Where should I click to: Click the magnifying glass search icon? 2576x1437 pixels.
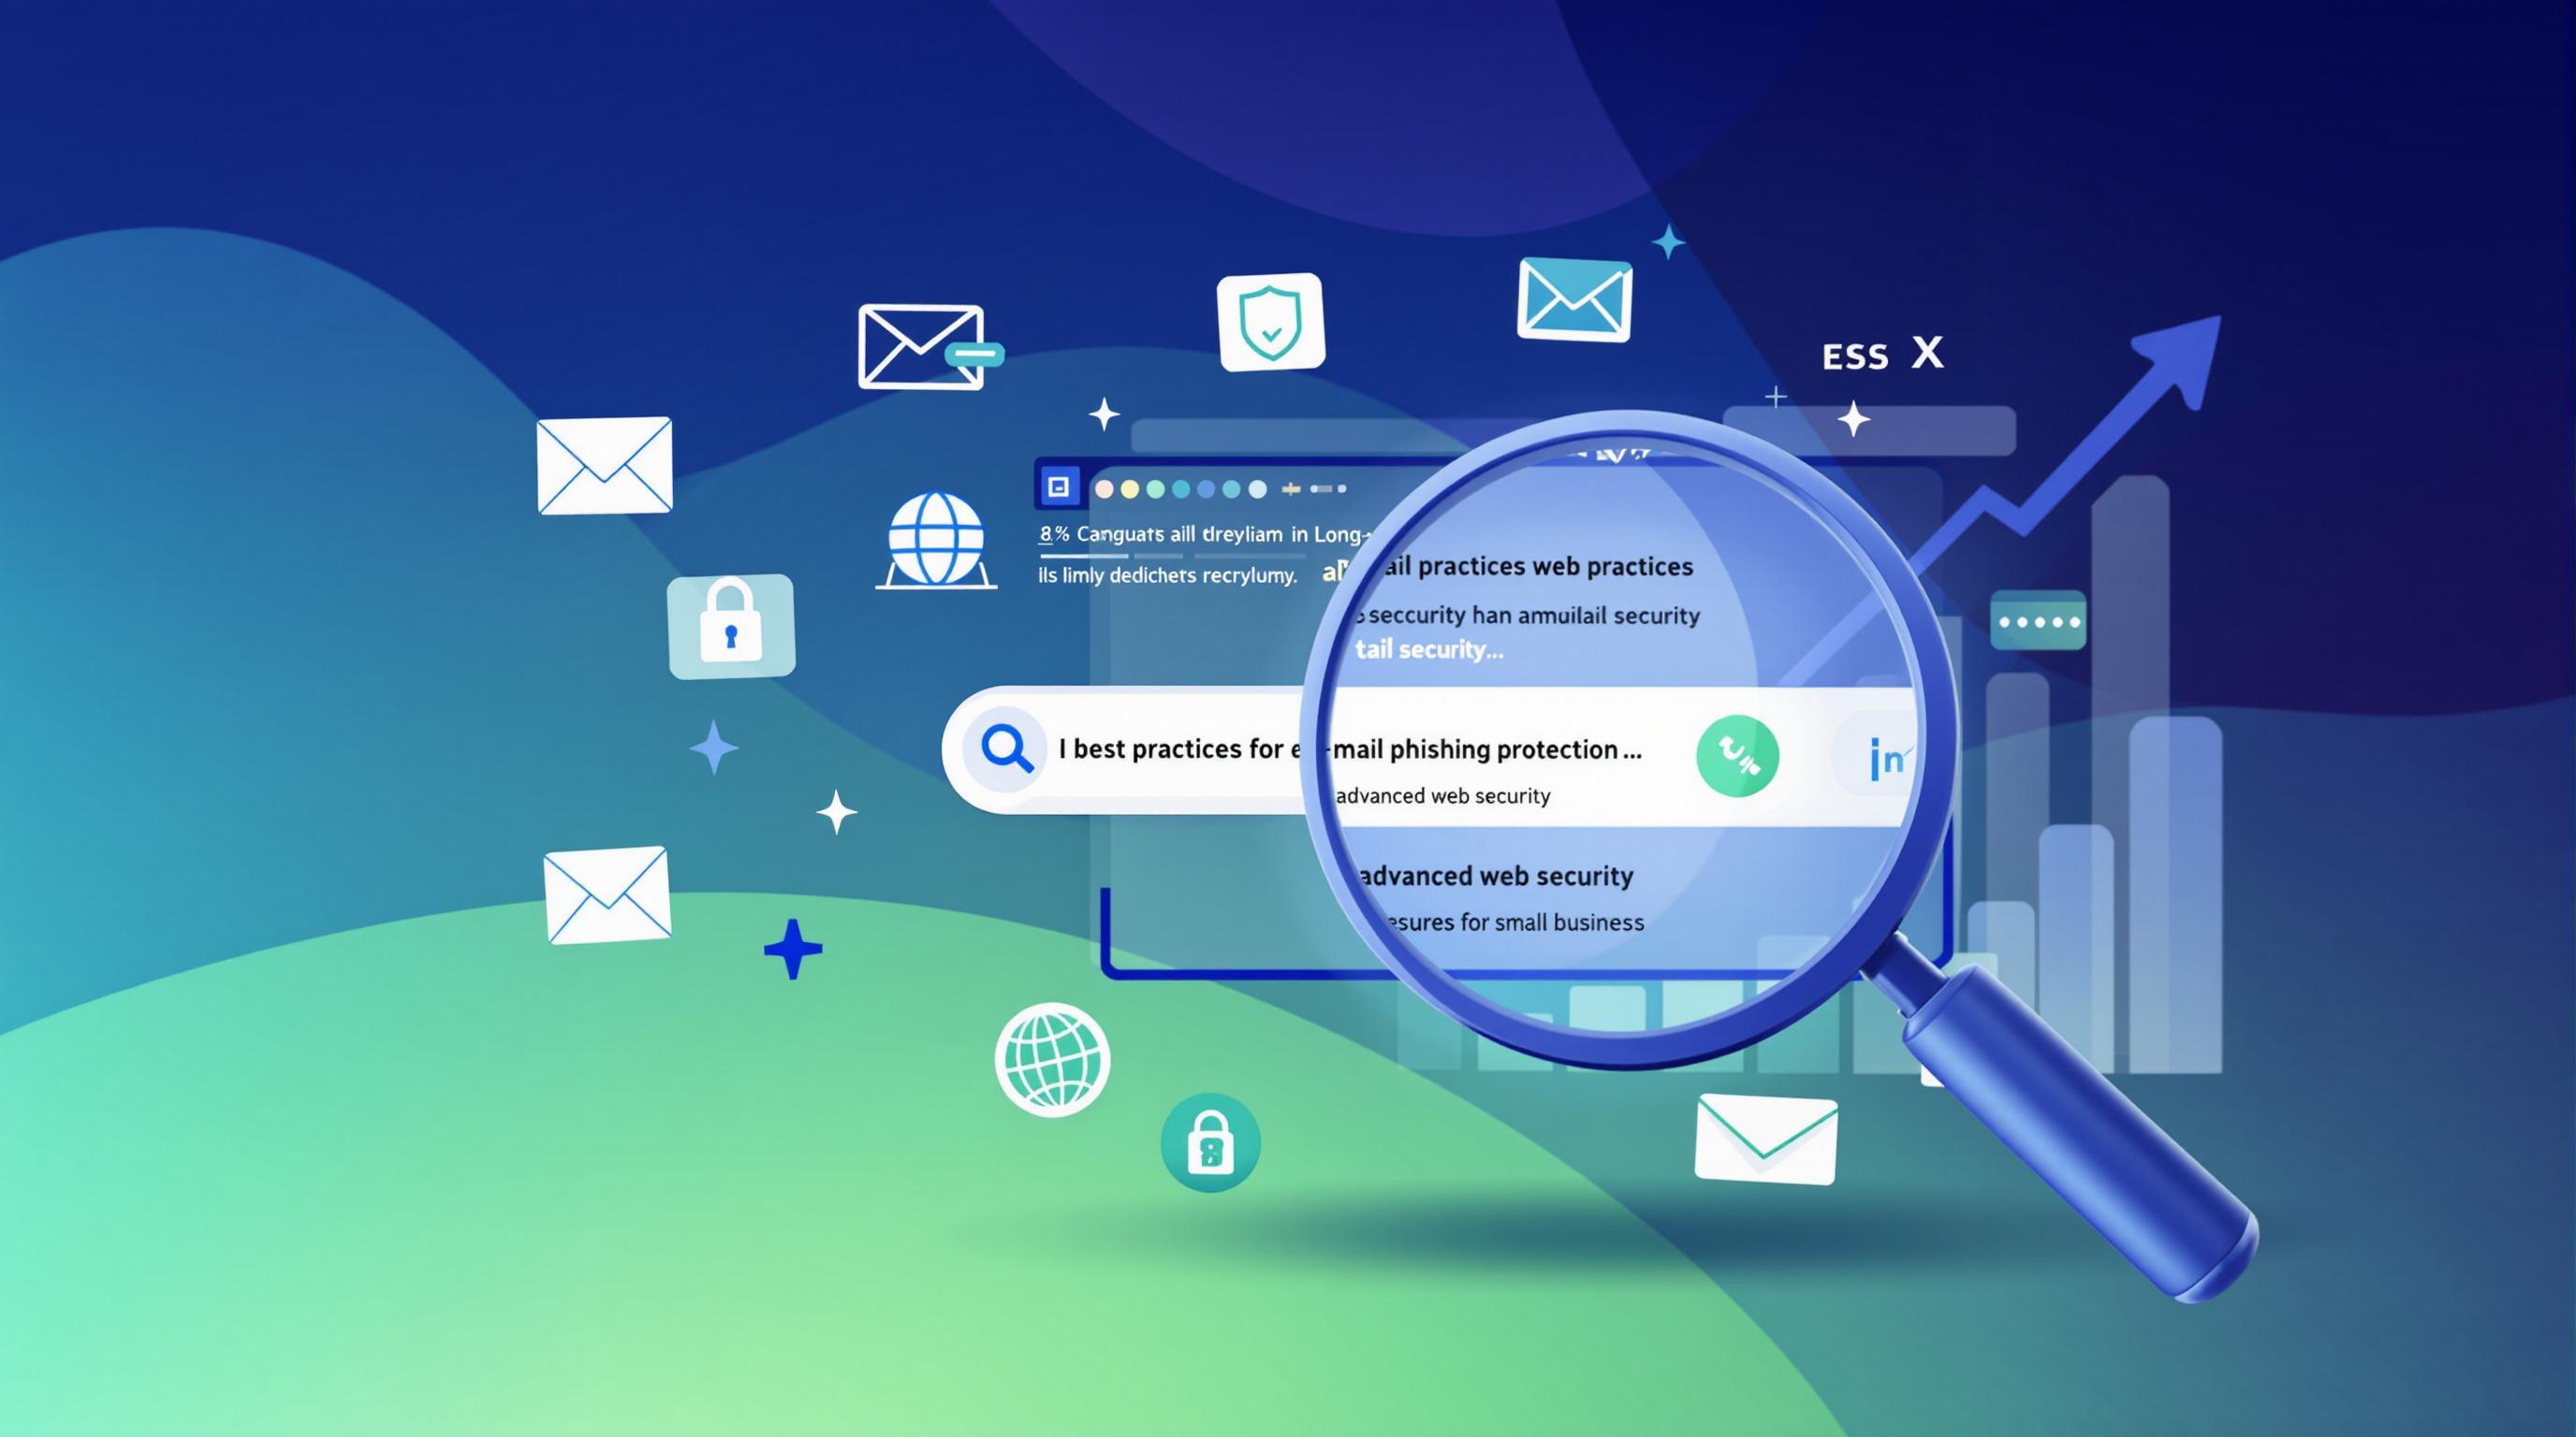[1005, 749]
